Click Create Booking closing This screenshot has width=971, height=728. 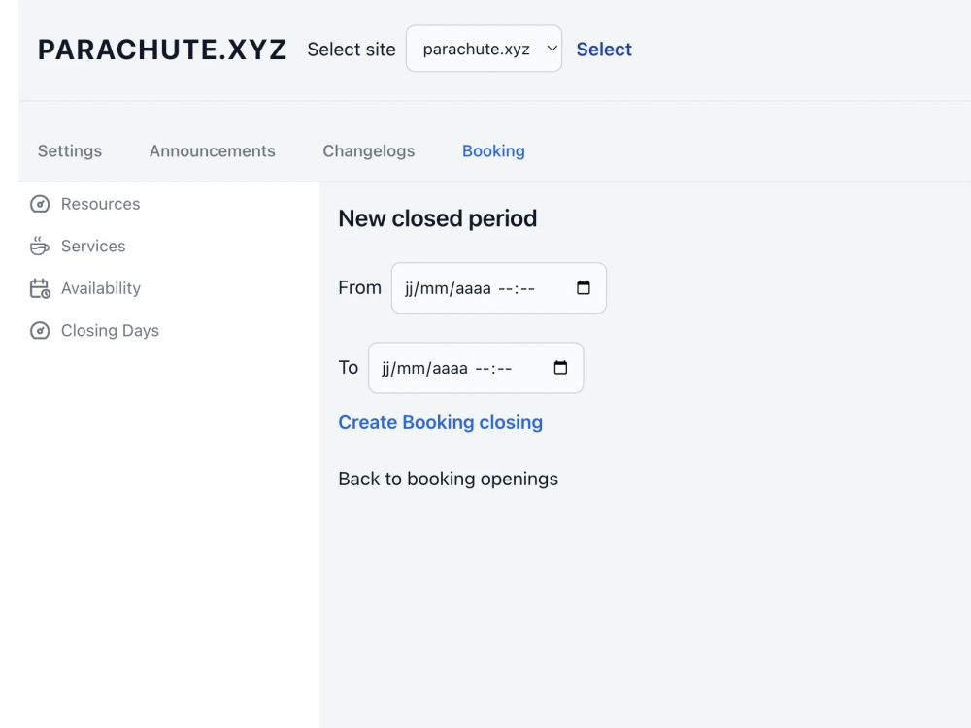tap(440, 422)
